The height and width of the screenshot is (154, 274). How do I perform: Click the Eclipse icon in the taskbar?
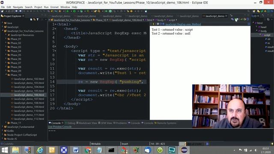pyautogui.click(x=184, y=150)
